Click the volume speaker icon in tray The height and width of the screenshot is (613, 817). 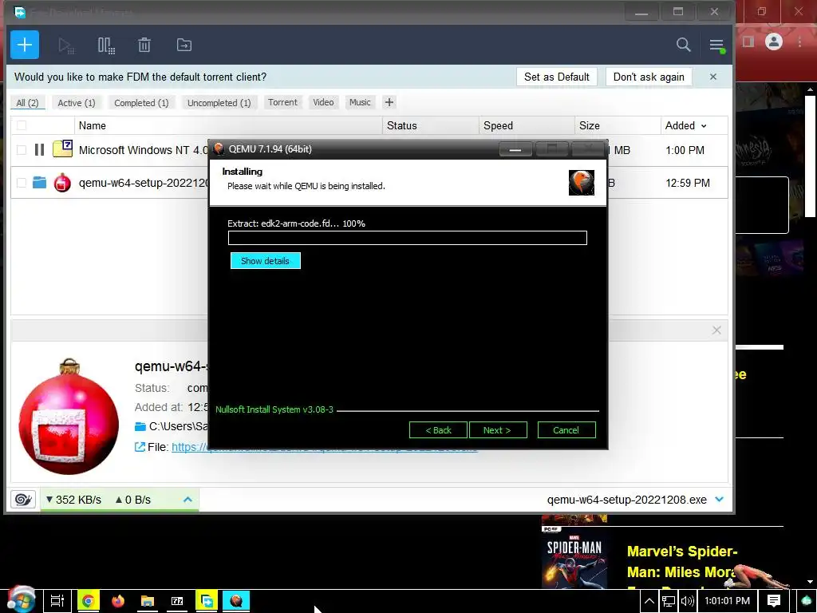pos(687,601)
